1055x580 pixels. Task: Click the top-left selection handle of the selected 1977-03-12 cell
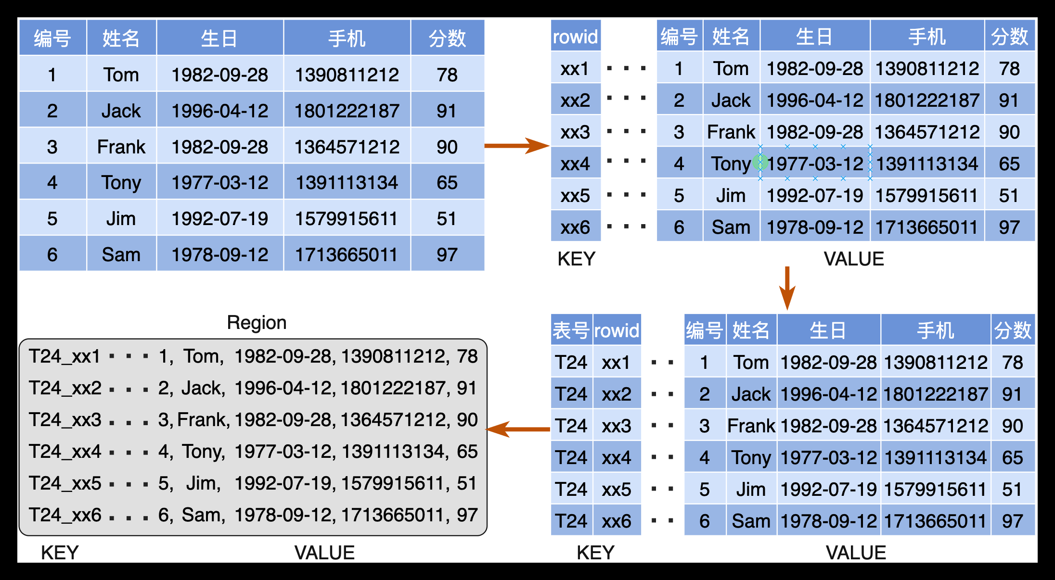760,147
